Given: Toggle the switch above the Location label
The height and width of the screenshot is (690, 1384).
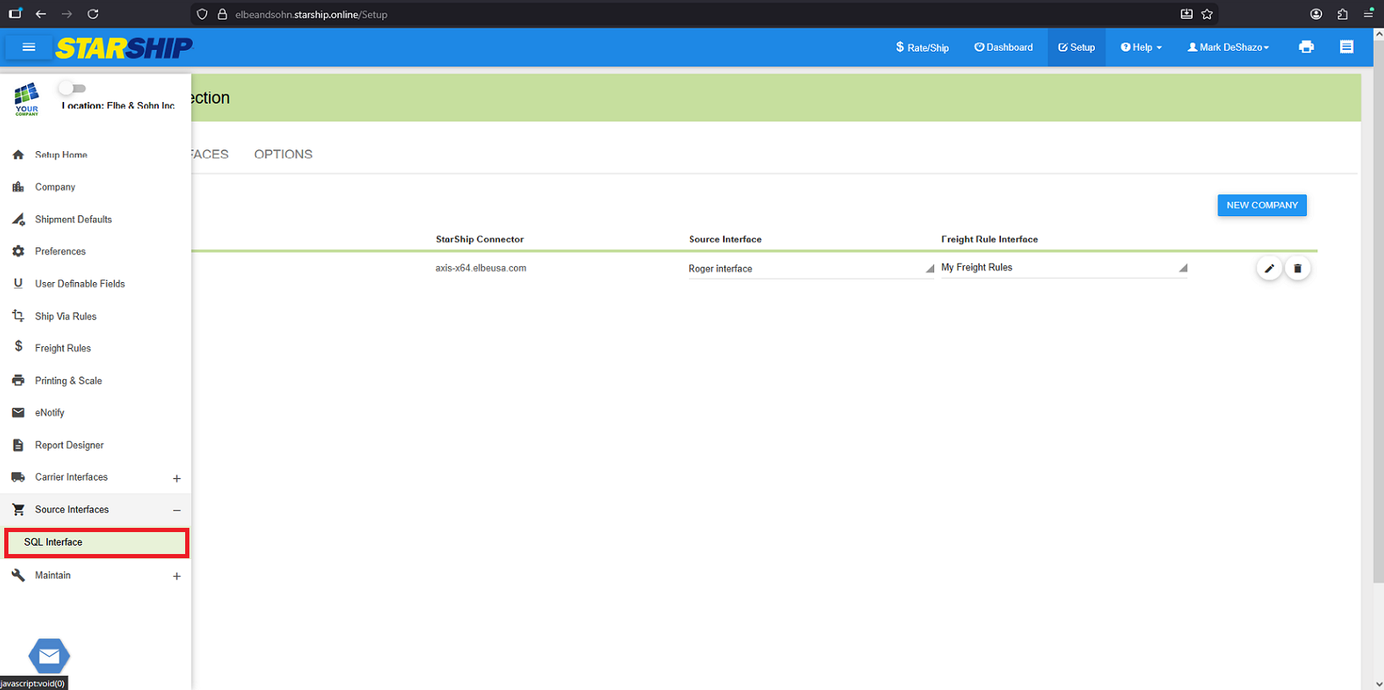Looking at the screenshot, I should pos(72,89).
